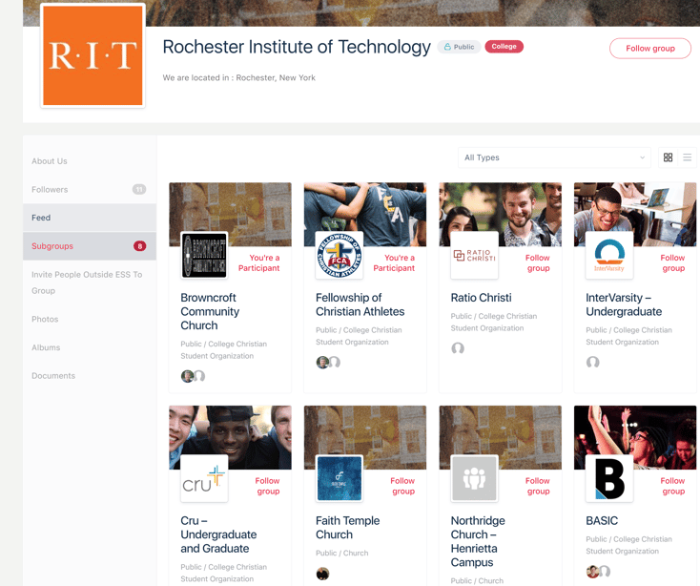Screen dimensions: 700x586
Task: Click the Ratio Christi logo
Action: [x=475, y=256]
